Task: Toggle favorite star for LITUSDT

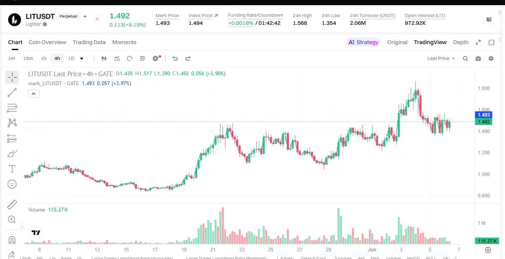Action: point(97,19)
